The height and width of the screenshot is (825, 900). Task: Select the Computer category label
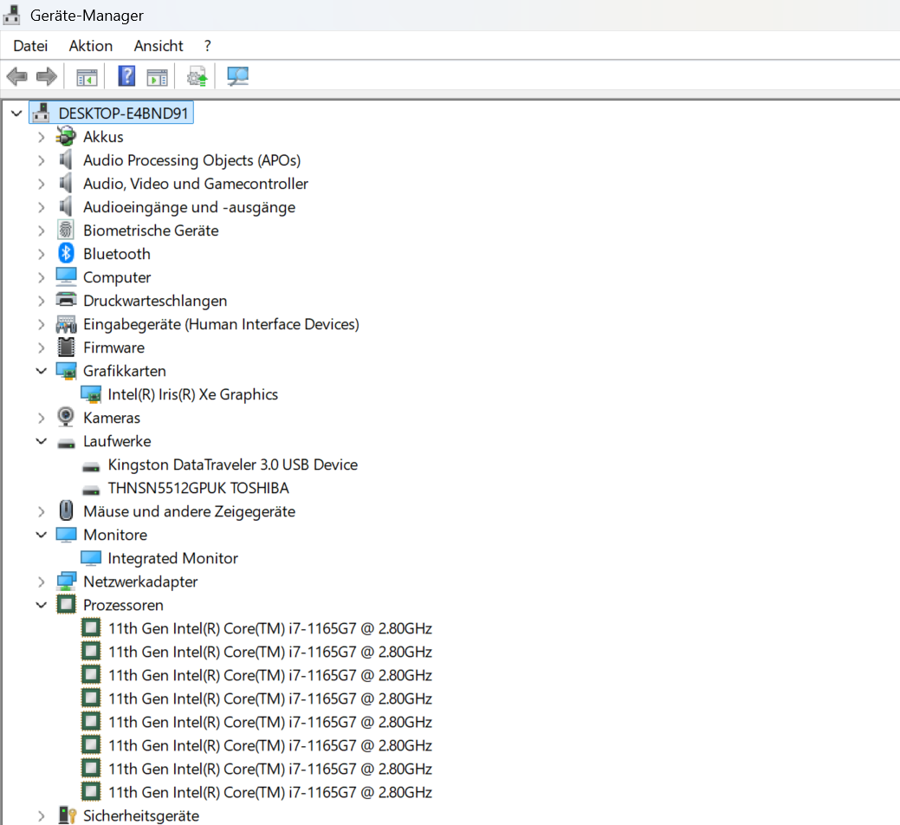click(x=117, y=277)
